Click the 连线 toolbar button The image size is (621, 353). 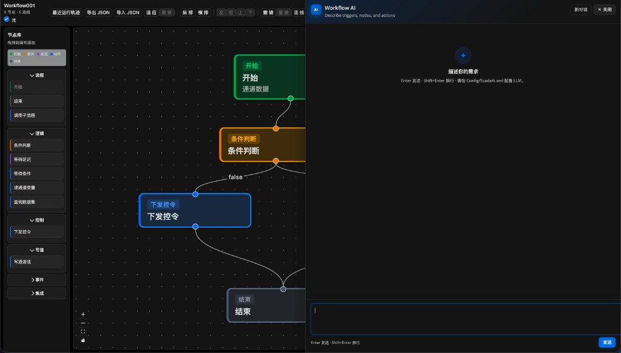pos(298,13)
